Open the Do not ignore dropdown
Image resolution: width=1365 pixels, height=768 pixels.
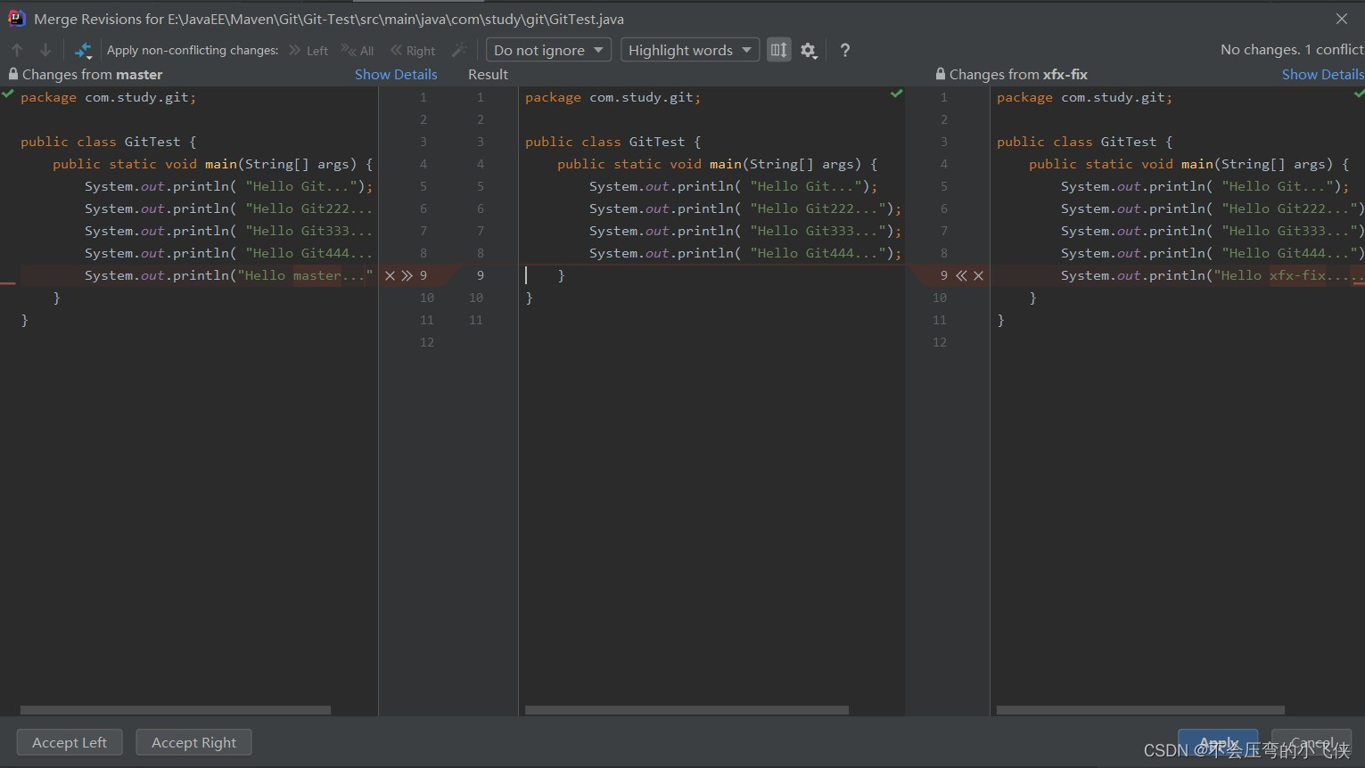pos(548,50)
